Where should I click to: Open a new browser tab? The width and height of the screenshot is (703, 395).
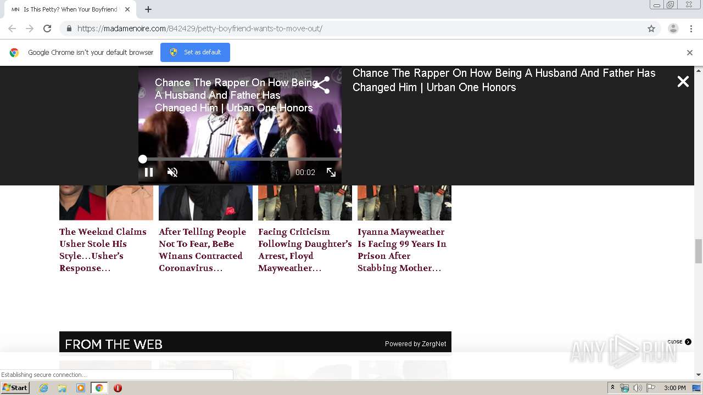coord(148,9)
